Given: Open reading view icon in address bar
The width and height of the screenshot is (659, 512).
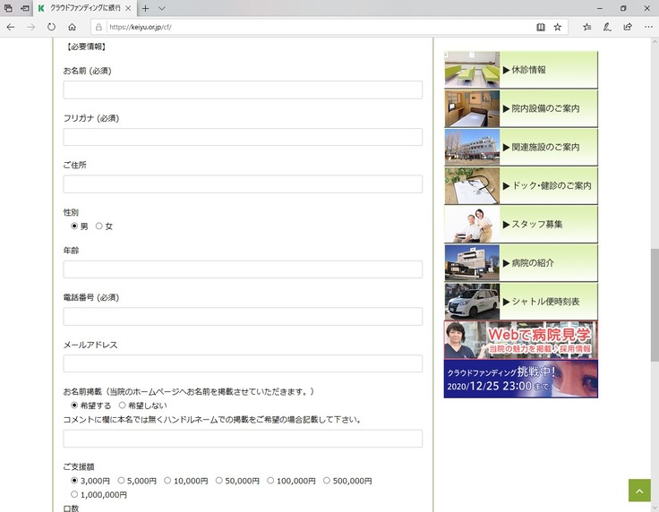Looking at the screenshot, I should pos(540,27).
